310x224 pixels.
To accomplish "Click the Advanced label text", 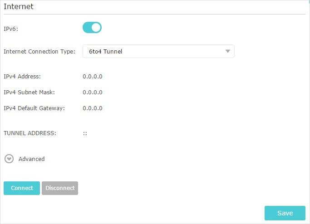I will coord(31,159).
